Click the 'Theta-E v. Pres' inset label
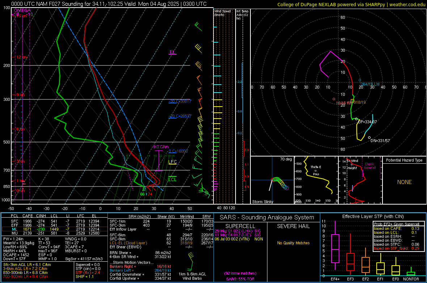The height and width of the screenshot is (283, 427). (316, 170)
